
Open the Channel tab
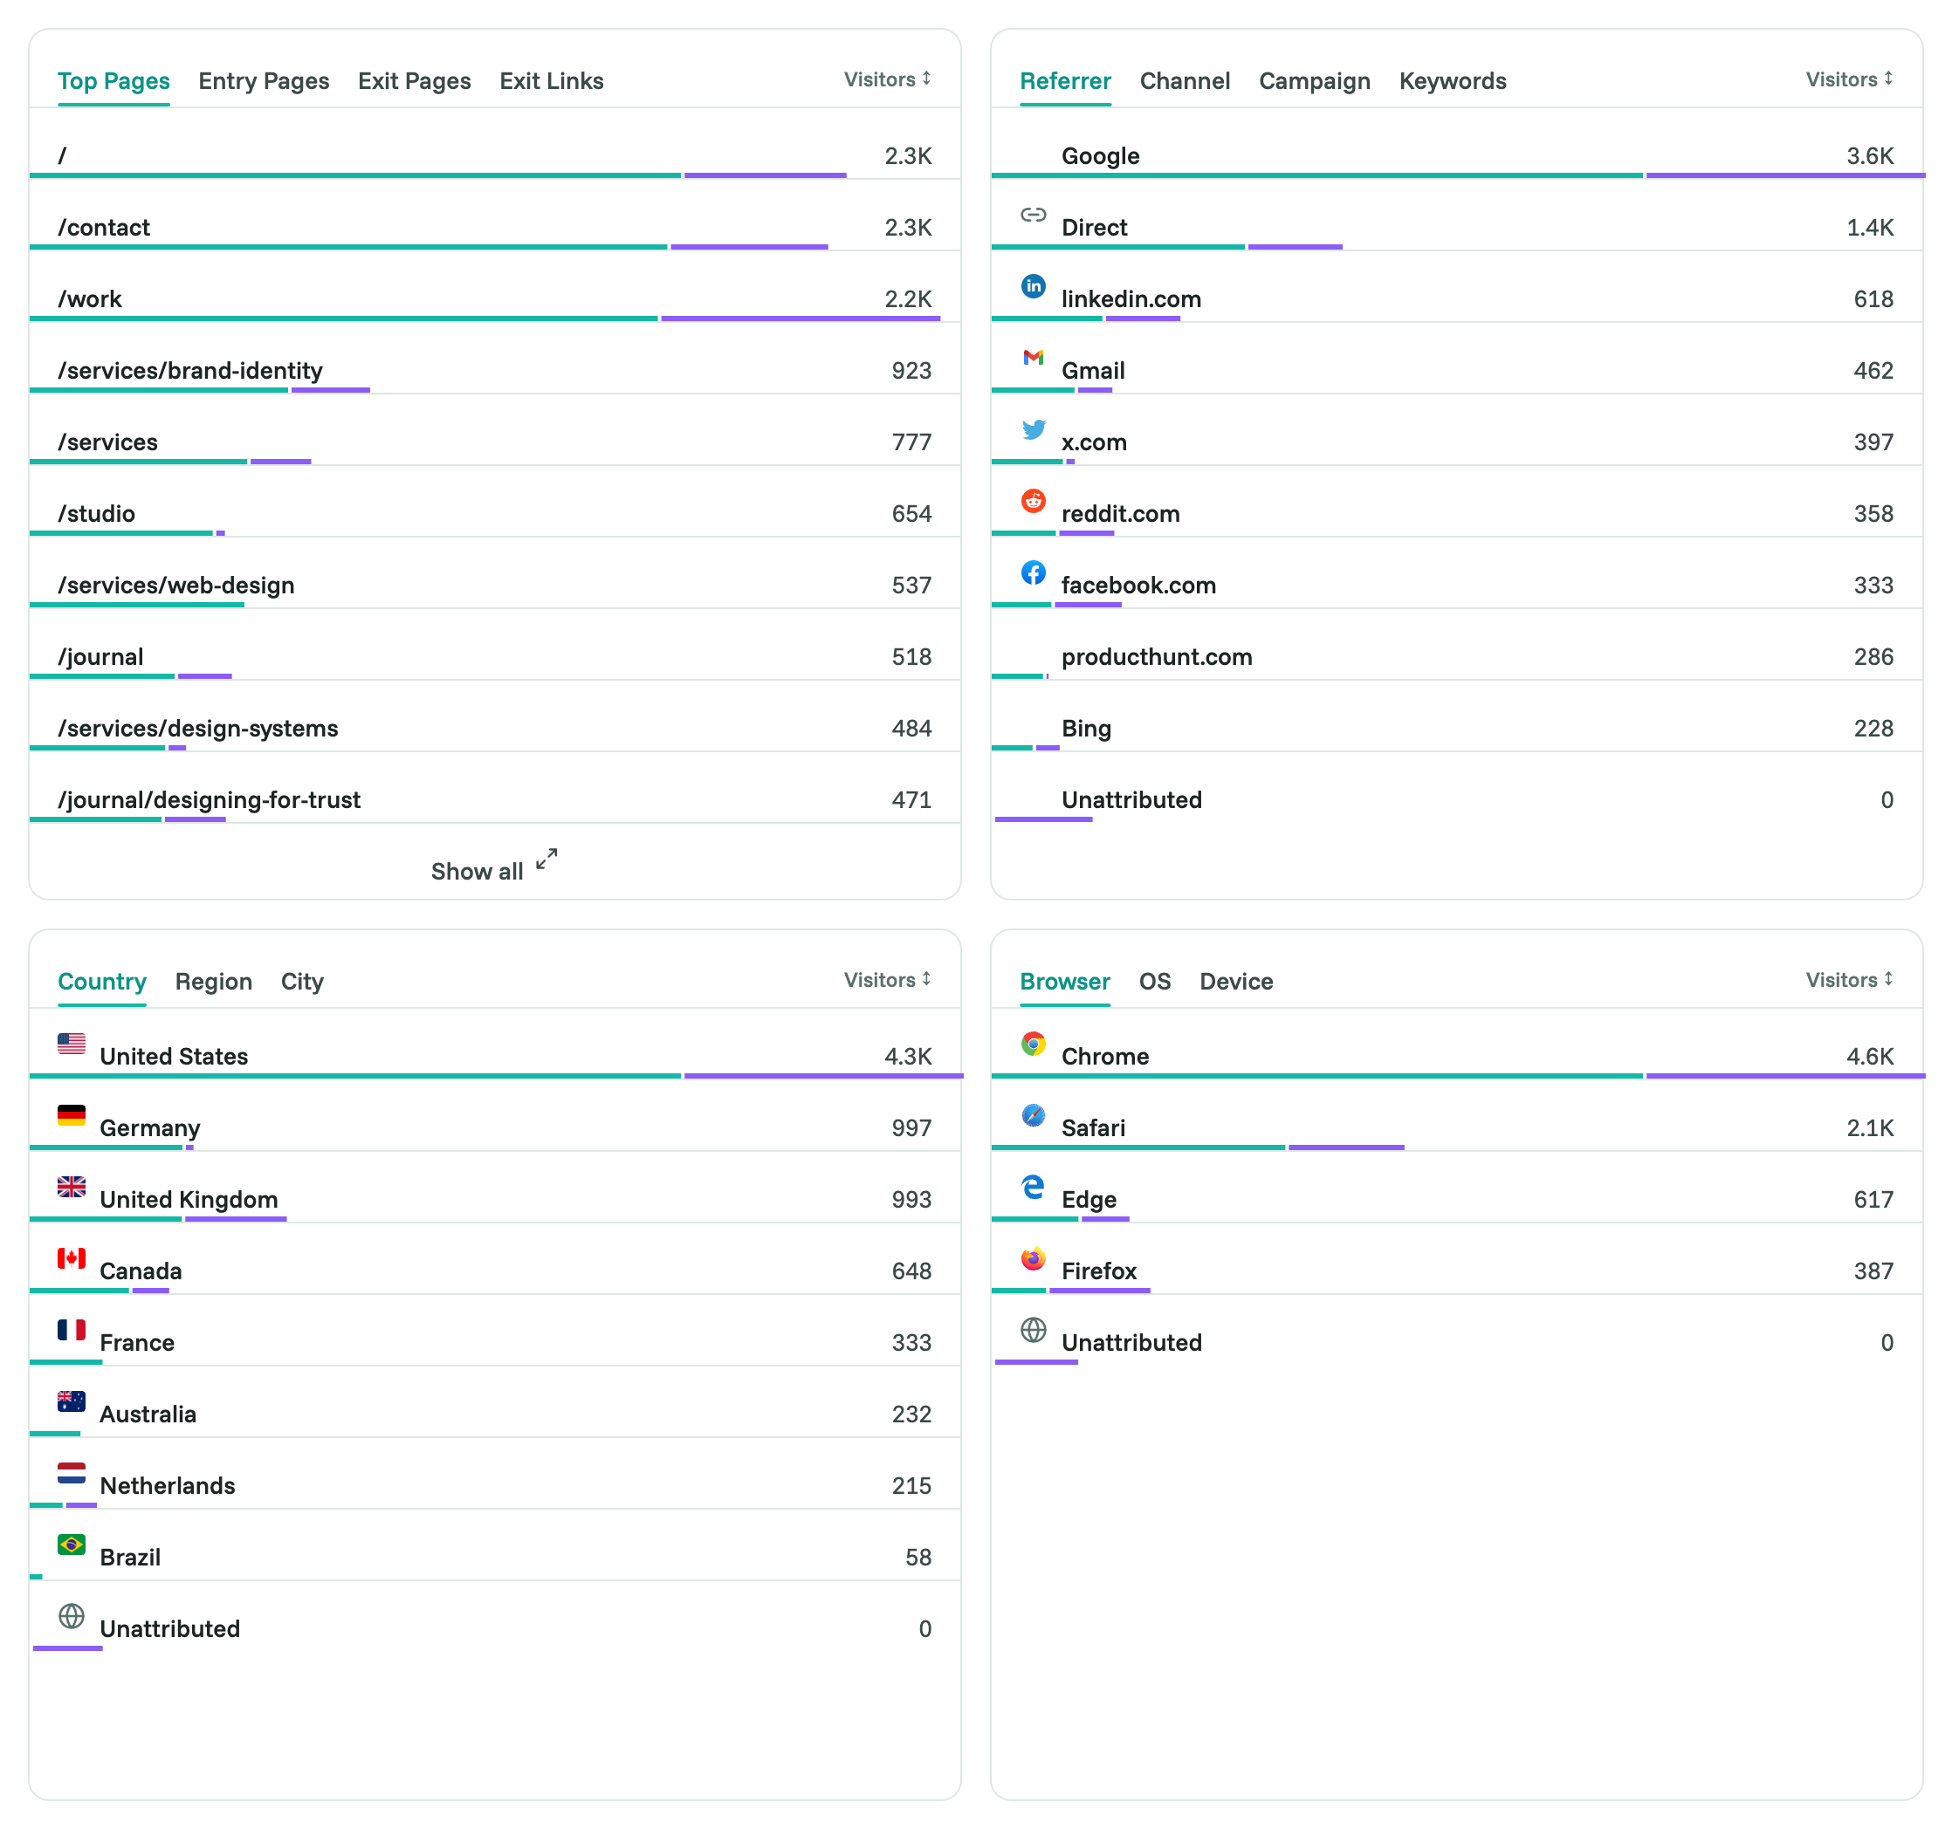pos(1186,81)
